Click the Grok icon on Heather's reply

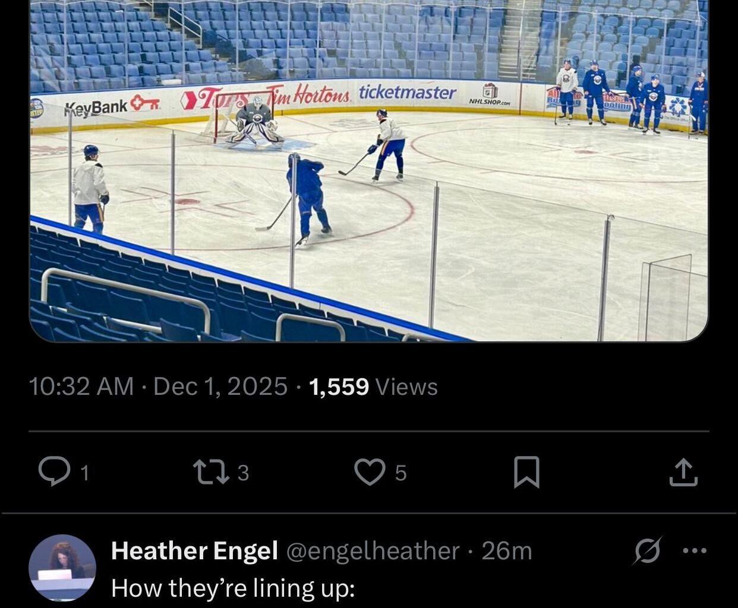648,551
